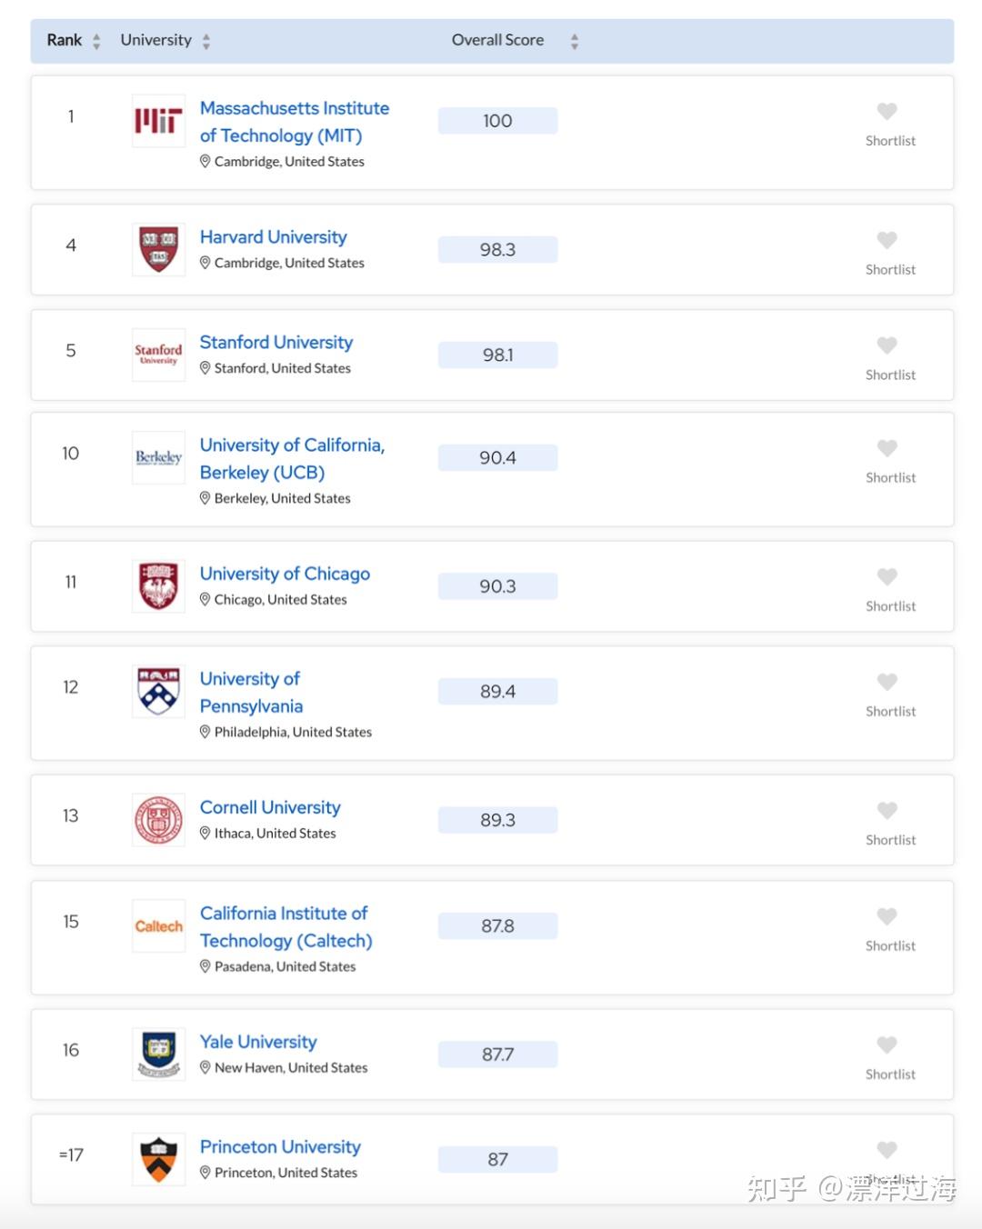Toggle Shortlist heart for MIT
The width and height of the screenshot is (982, 1229).
tap(887, 111)
